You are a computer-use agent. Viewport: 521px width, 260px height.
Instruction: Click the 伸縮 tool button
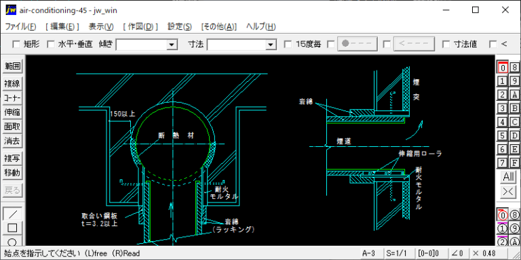pyautogui.click(x=13, y=112)
